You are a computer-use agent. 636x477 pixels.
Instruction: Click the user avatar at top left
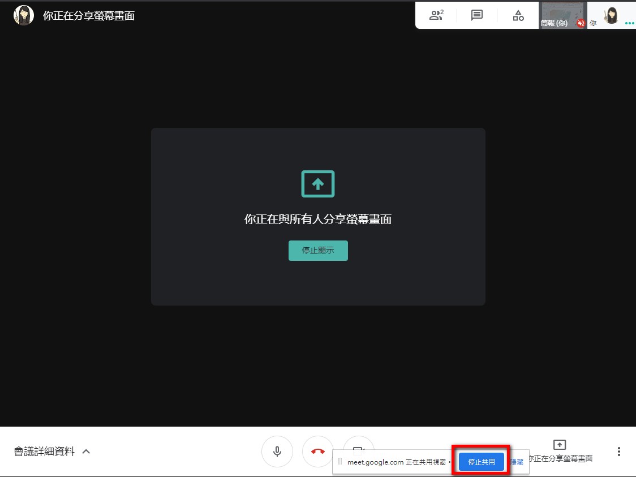[x=23, y=15]
